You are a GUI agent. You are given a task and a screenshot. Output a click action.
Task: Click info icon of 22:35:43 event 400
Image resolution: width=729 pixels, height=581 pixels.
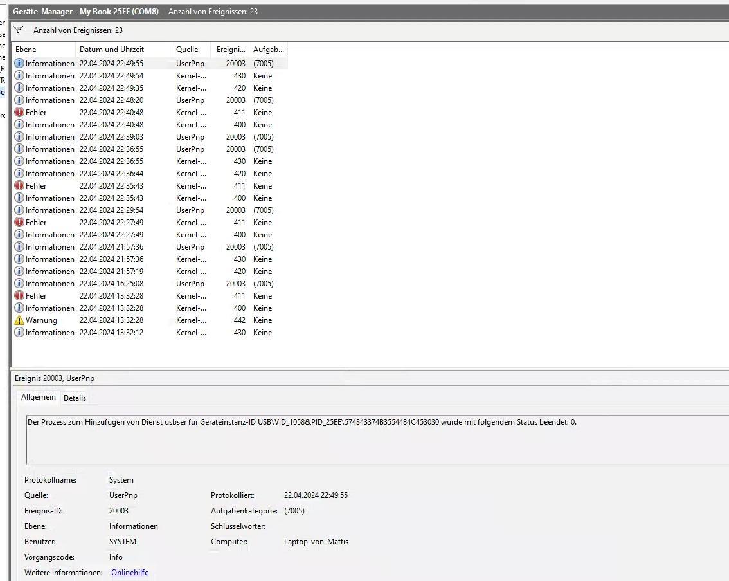click(19, 198)
